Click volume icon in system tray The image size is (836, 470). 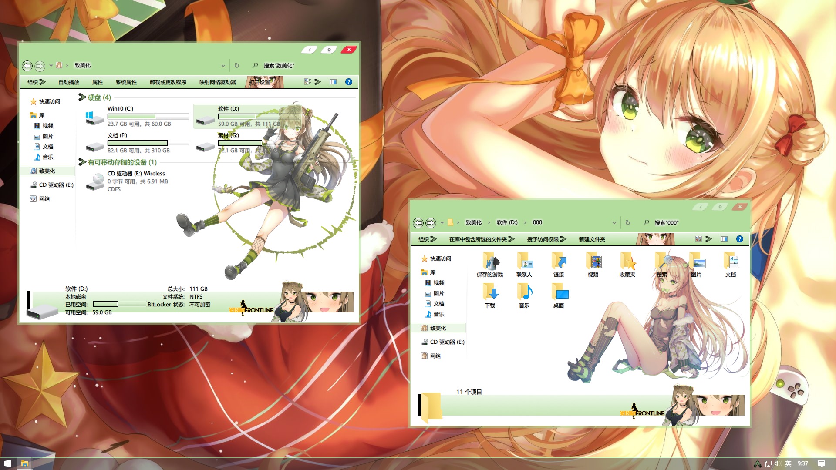[x=778, y=463]
